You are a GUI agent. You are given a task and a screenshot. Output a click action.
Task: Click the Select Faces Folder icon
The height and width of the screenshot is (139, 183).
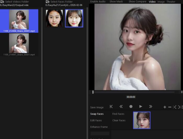[48, 2]
